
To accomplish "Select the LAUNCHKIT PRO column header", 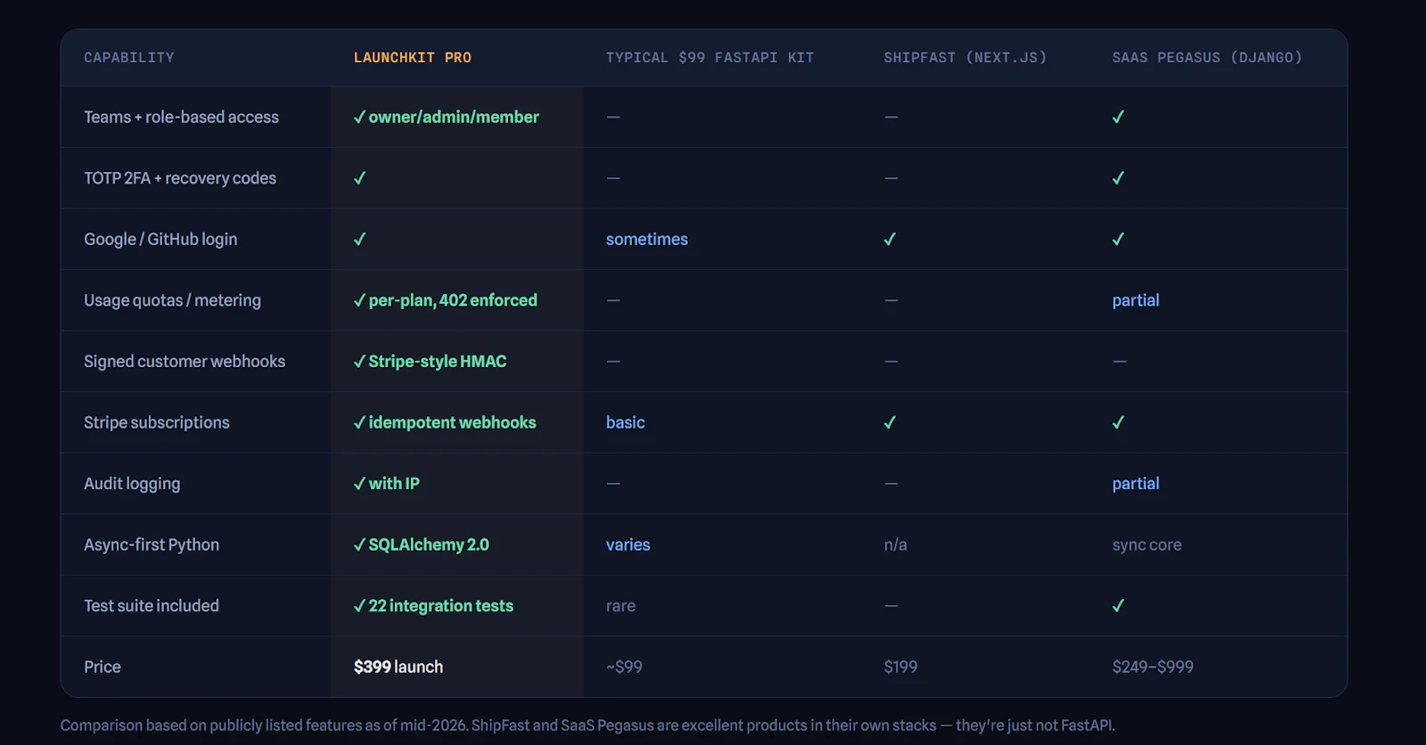I will tap(413, 58).
